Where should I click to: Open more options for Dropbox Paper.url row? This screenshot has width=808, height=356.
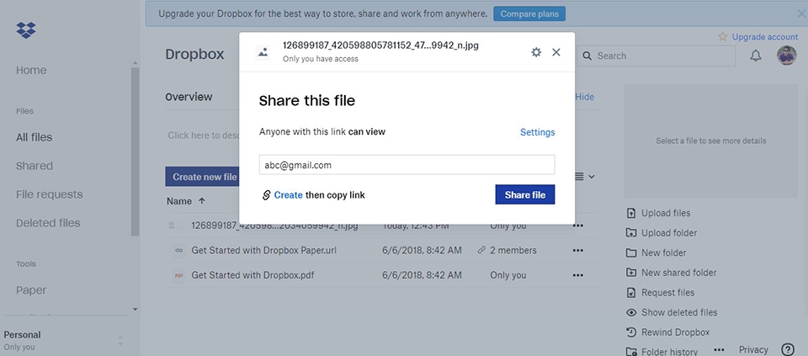tap(578, 251)
